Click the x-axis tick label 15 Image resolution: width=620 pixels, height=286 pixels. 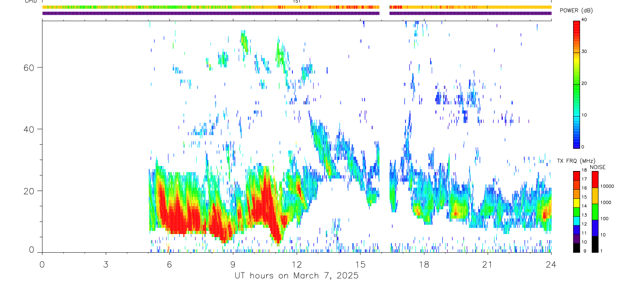tap(360, 264)
